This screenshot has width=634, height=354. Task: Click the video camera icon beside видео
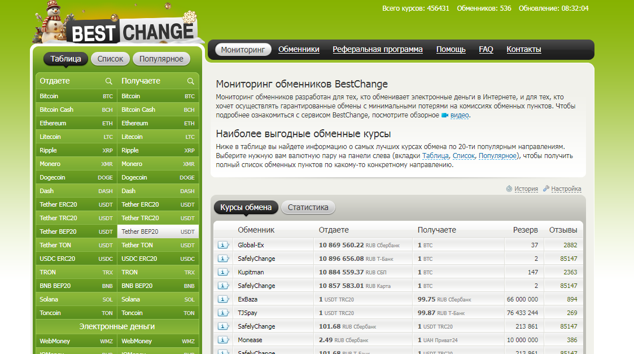[x=445, y=115]
